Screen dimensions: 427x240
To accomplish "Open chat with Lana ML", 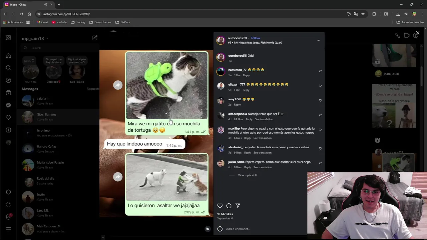I will 58,213.
